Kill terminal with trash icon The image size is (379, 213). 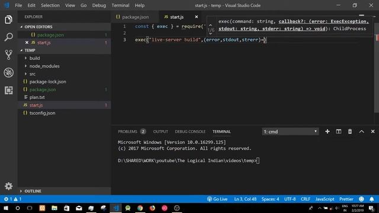click(x=350, y=131)
